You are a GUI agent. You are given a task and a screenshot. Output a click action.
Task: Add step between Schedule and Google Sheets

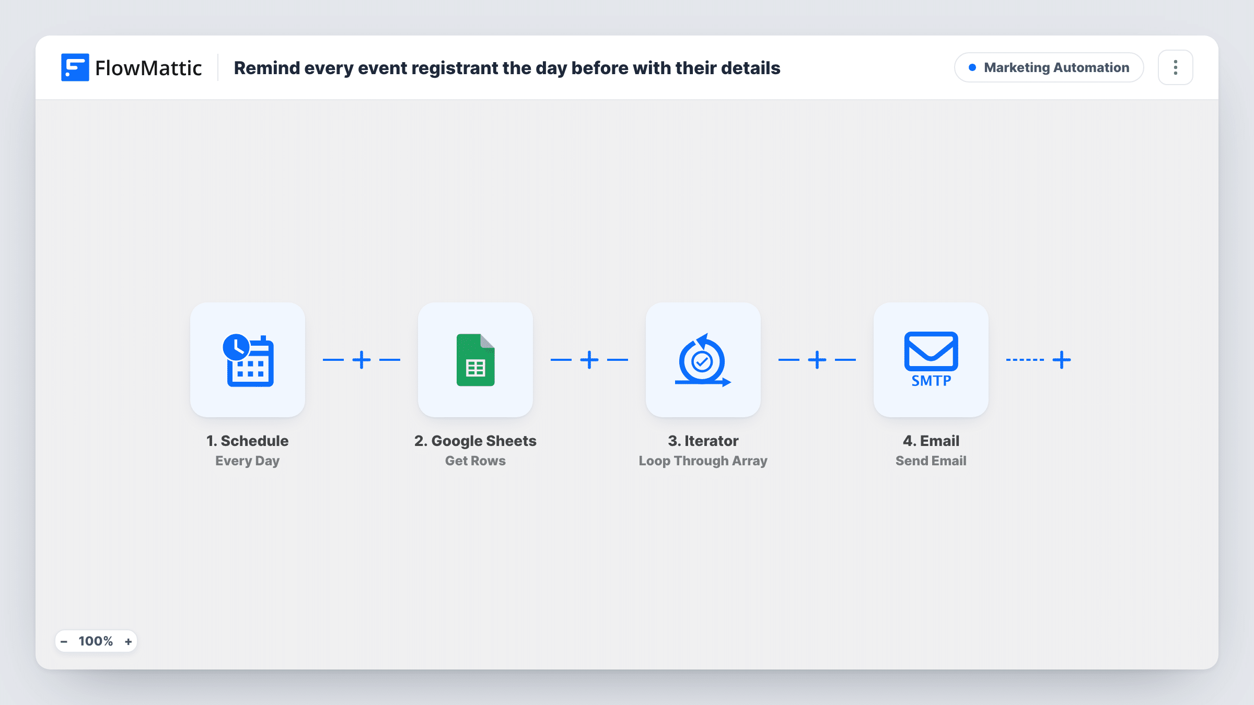click(x=362, y=360)
